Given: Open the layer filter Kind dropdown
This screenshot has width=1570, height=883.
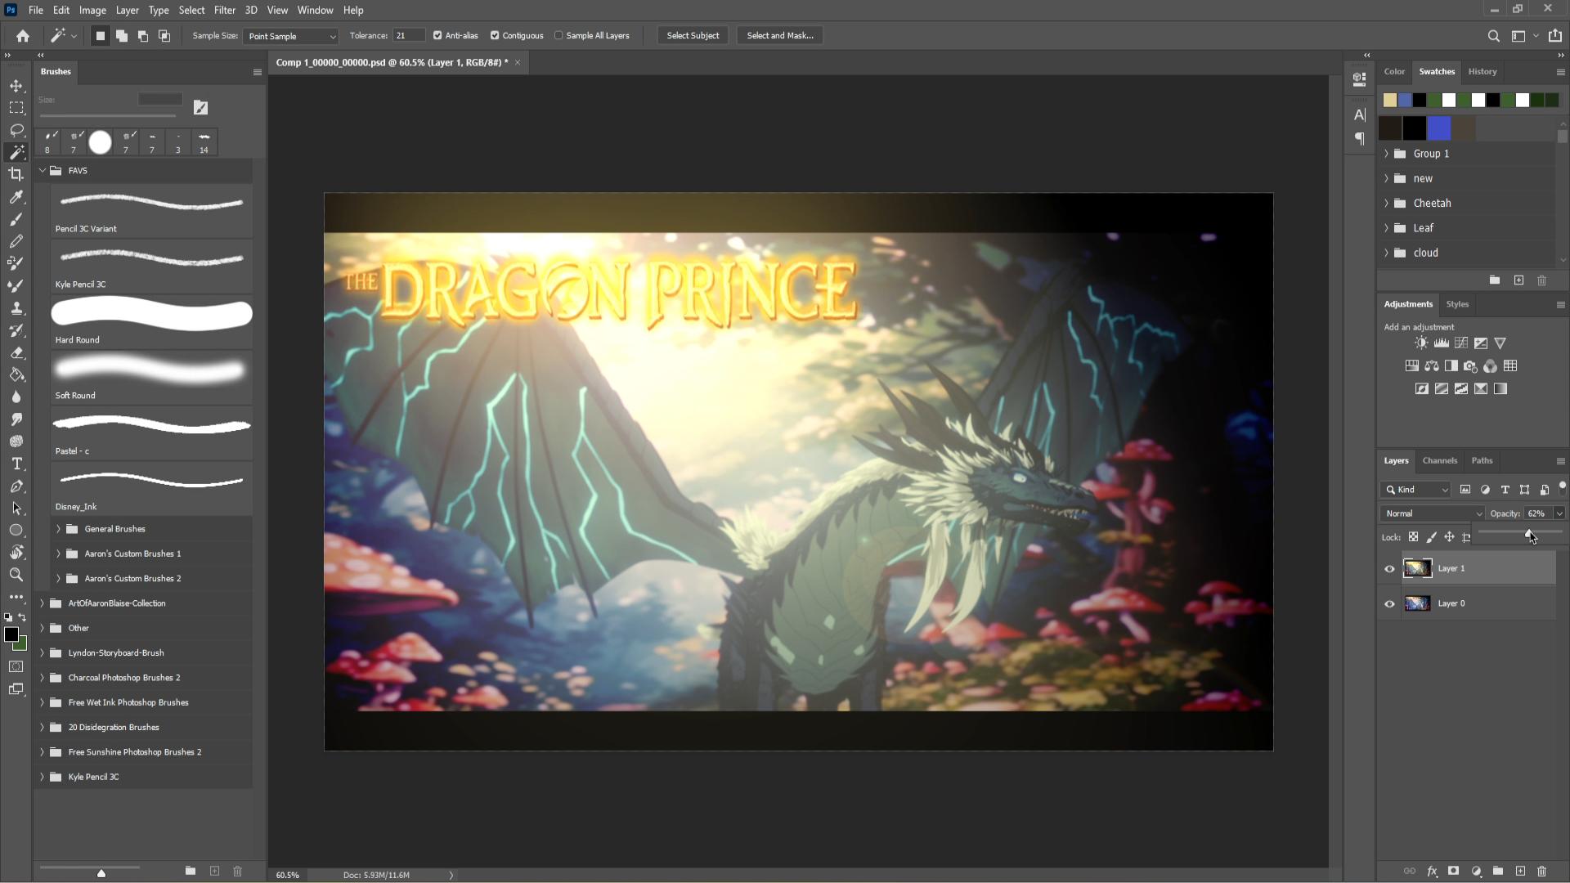Looking at the screenshot, I should (1415, 490).
